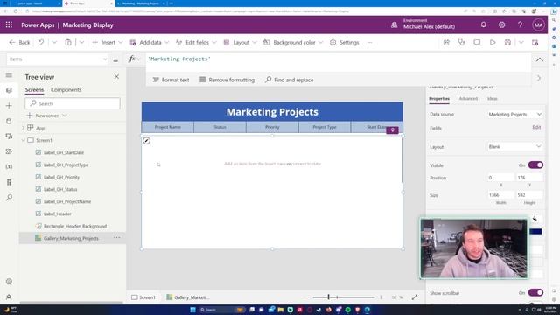Open the notifications bell
The height and width of the screenshot is (315, 560).
coord(483,24)
